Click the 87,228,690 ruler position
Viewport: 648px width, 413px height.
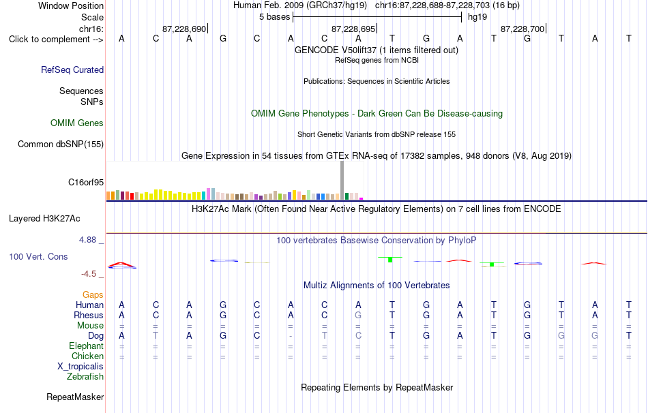[x=184, y=29]
